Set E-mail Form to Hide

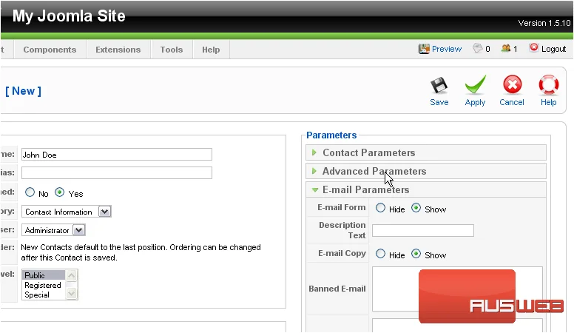pyautogui.click(x=380, y=208)
